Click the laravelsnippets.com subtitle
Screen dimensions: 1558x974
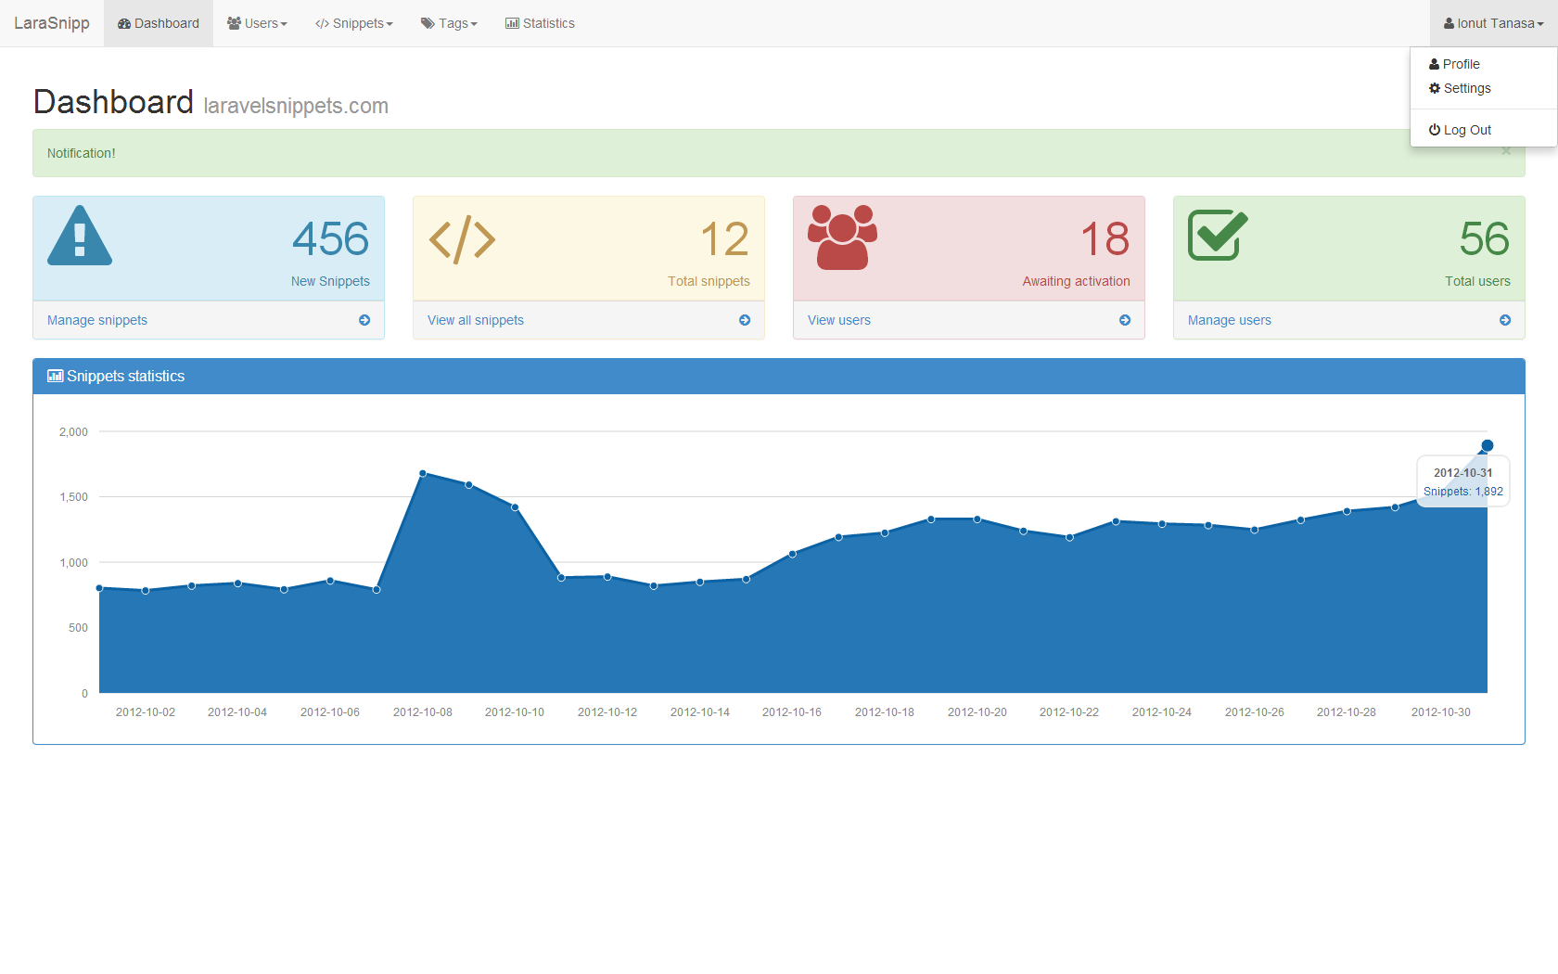pos(296,106)
